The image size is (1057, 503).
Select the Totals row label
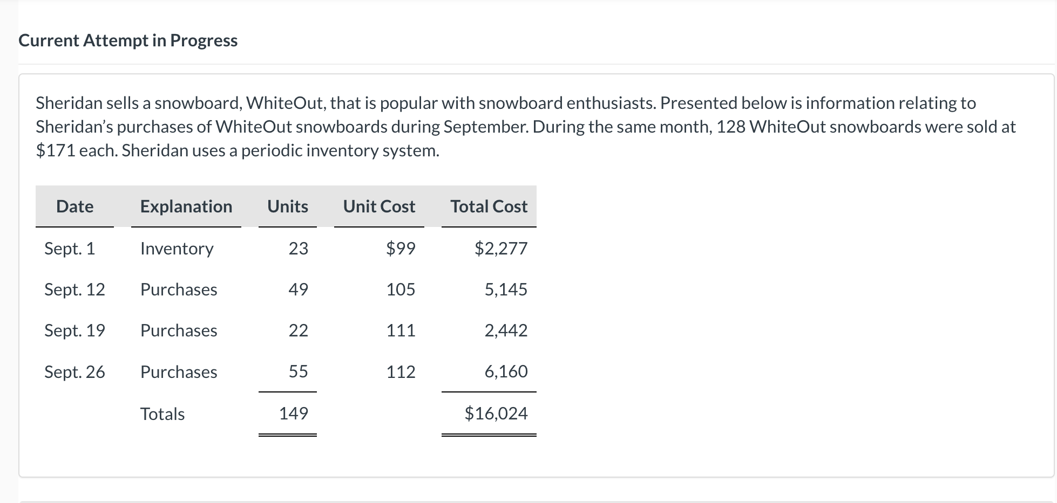click(162, 414)
